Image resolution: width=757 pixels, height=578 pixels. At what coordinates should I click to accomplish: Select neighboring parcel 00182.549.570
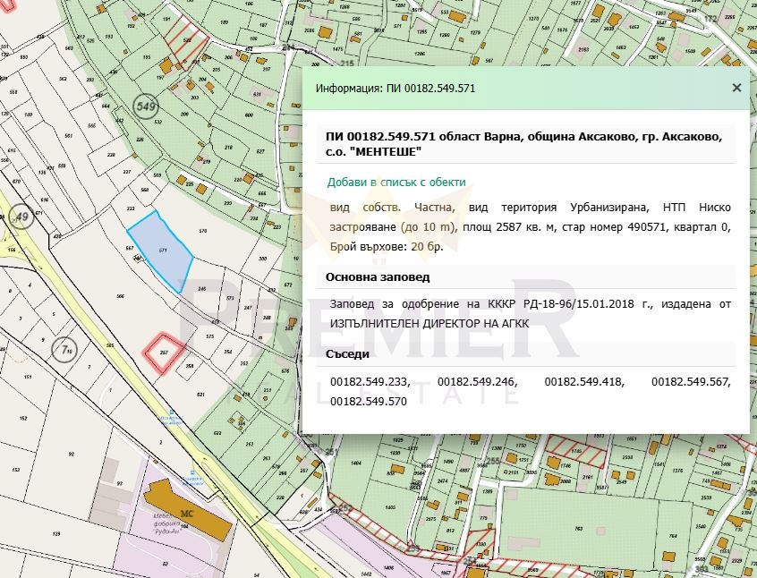[367, 402]
